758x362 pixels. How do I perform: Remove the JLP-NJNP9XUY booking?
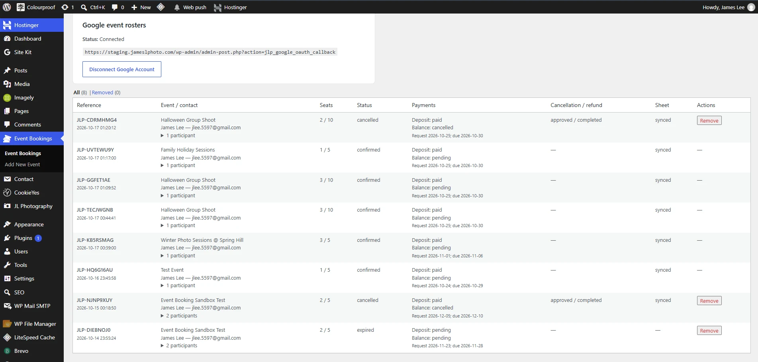point(709,301)
